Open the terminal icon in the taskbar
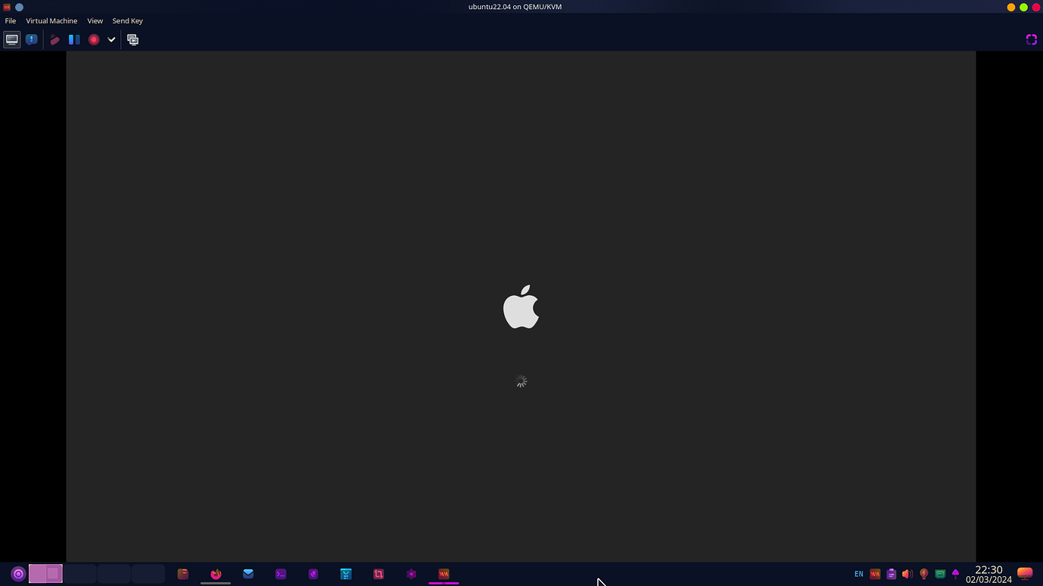Image resolution: width=1043 pixels, height=586 pixels. coord(280,574)
